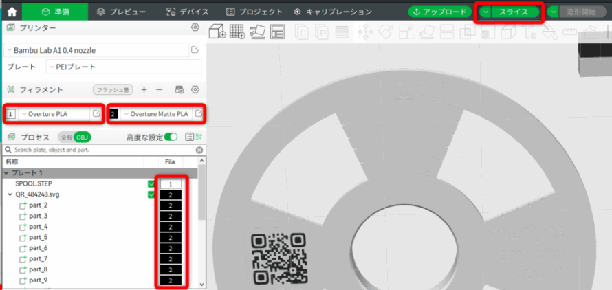The height and width of the screenshot is (290, 612).
Task: Toggle the 高度な設定 switch
Action: (171, 137)
